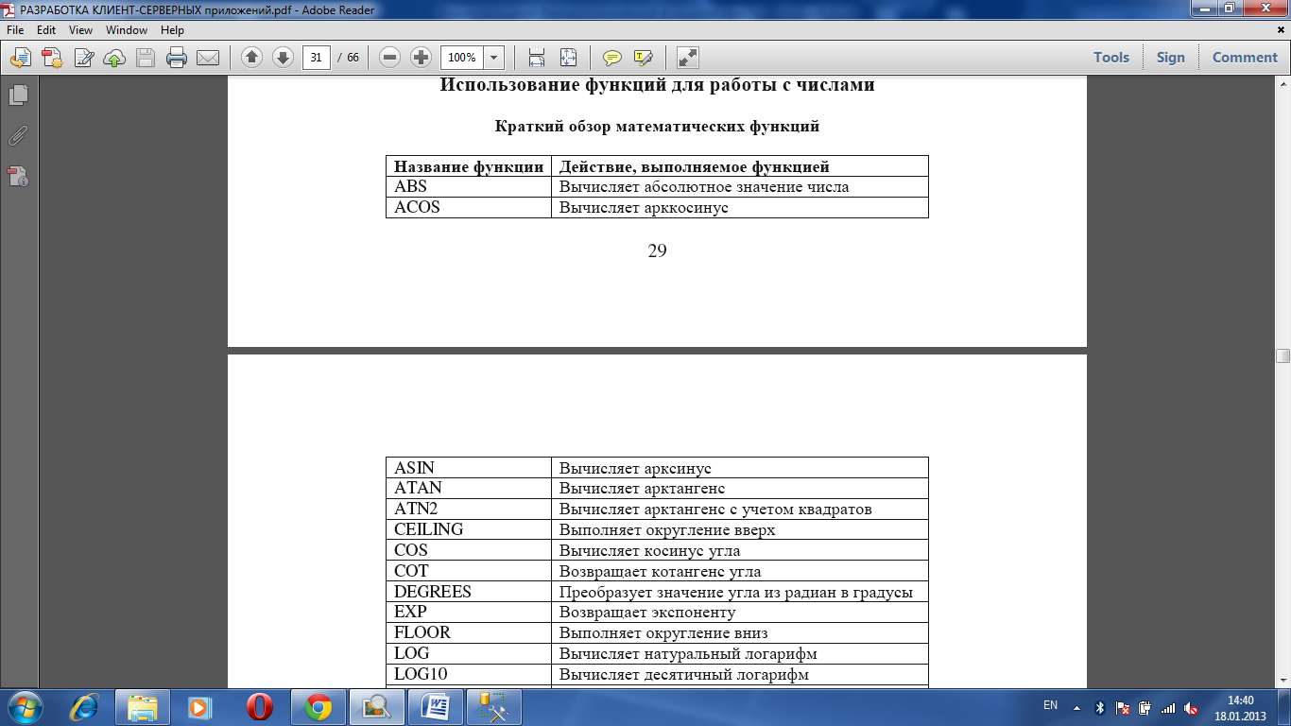The image size is (1291, 726).
Task: Click page number 29 in the document
Action: [658, 251]
